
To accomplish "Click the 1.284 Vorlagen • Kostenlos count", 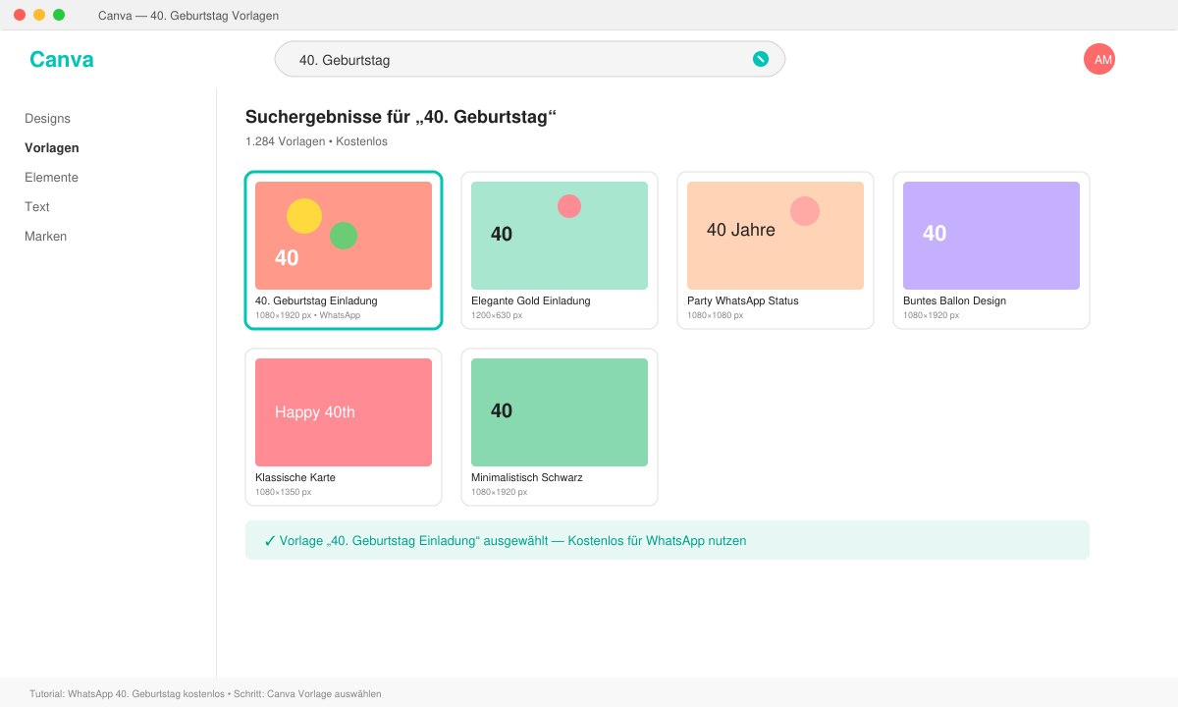I will (316, 141).
